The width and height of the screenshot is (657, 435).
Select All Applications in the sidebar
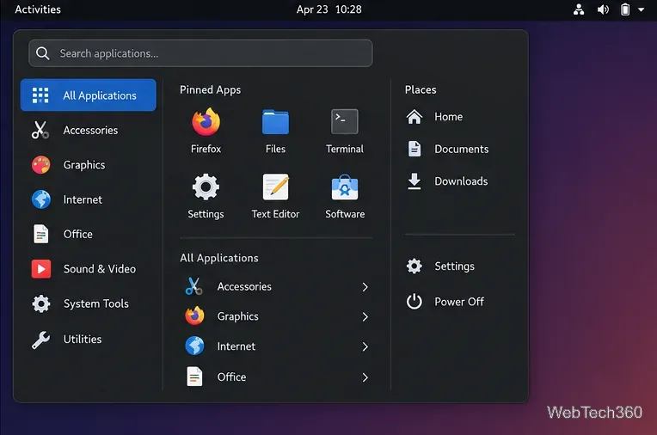coord(89,95)
